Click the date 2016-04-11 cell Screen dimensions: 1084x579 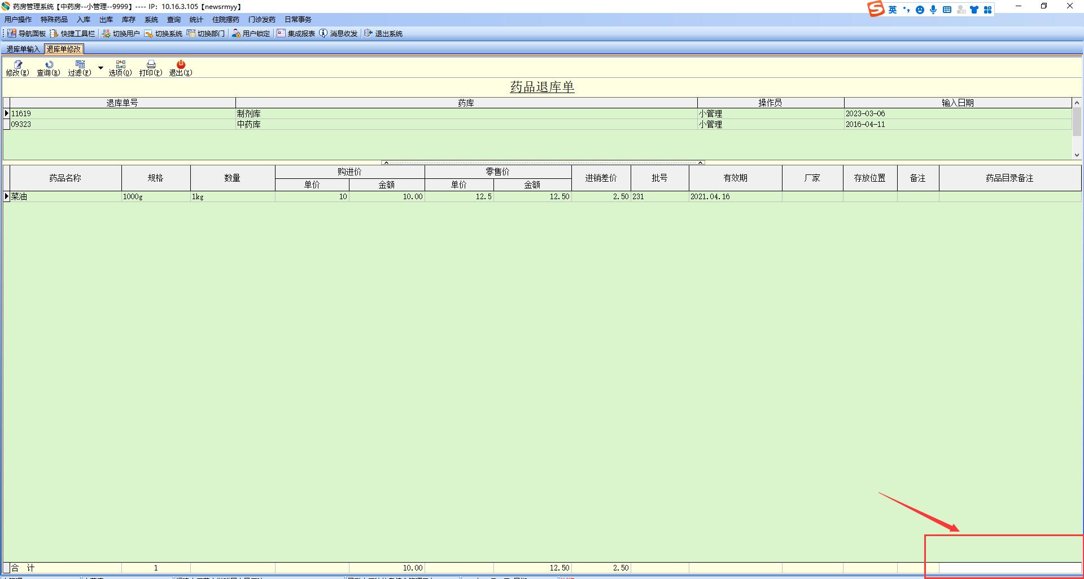(958, 124)
